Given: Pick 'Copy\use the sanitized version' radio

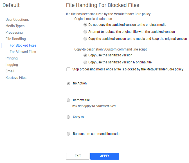Looking at the screenshot, I should point(85,55).
